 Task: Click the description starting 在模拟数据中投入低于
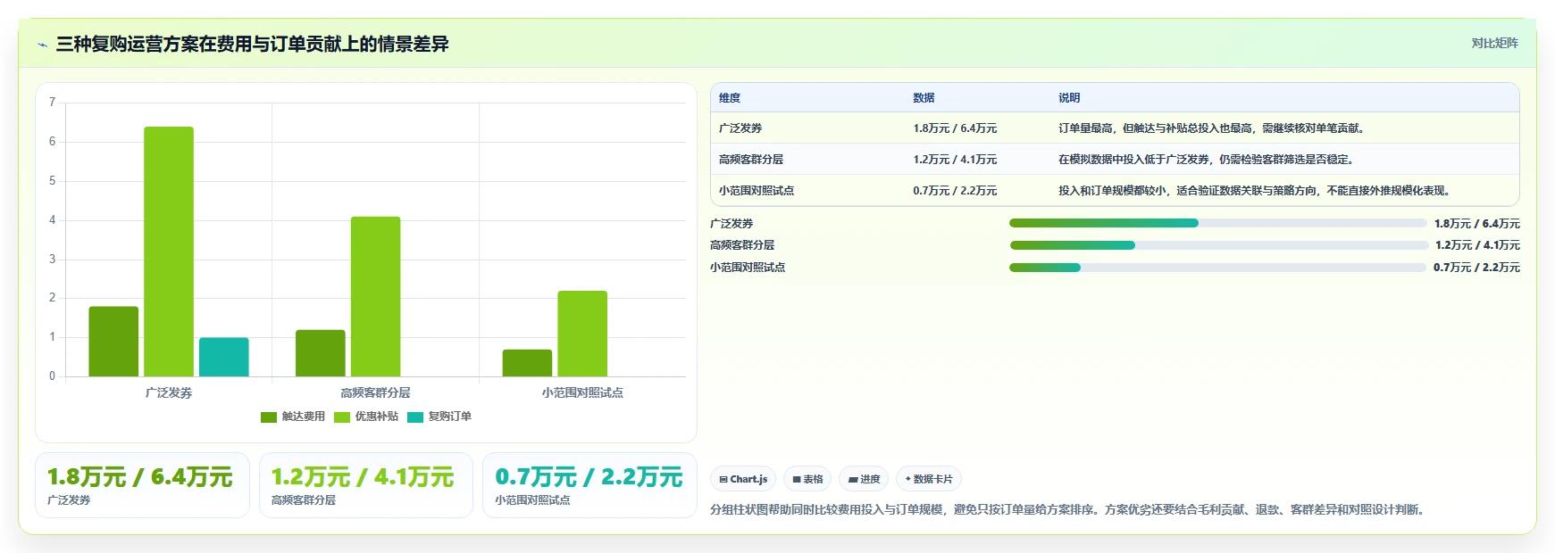point(1207,160)
